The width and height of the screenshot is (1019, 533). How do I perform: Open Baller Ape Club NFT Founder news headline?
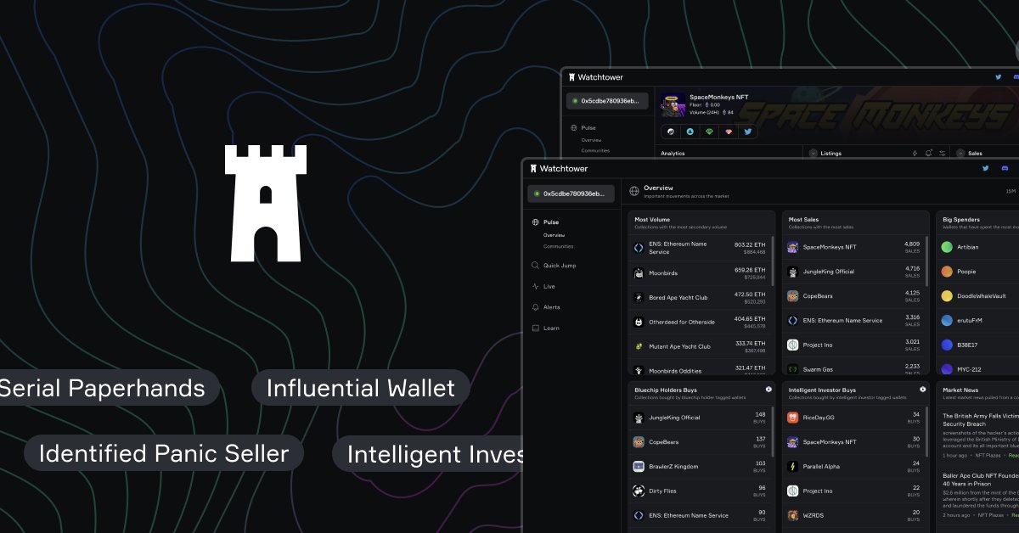tap(981, 480)
